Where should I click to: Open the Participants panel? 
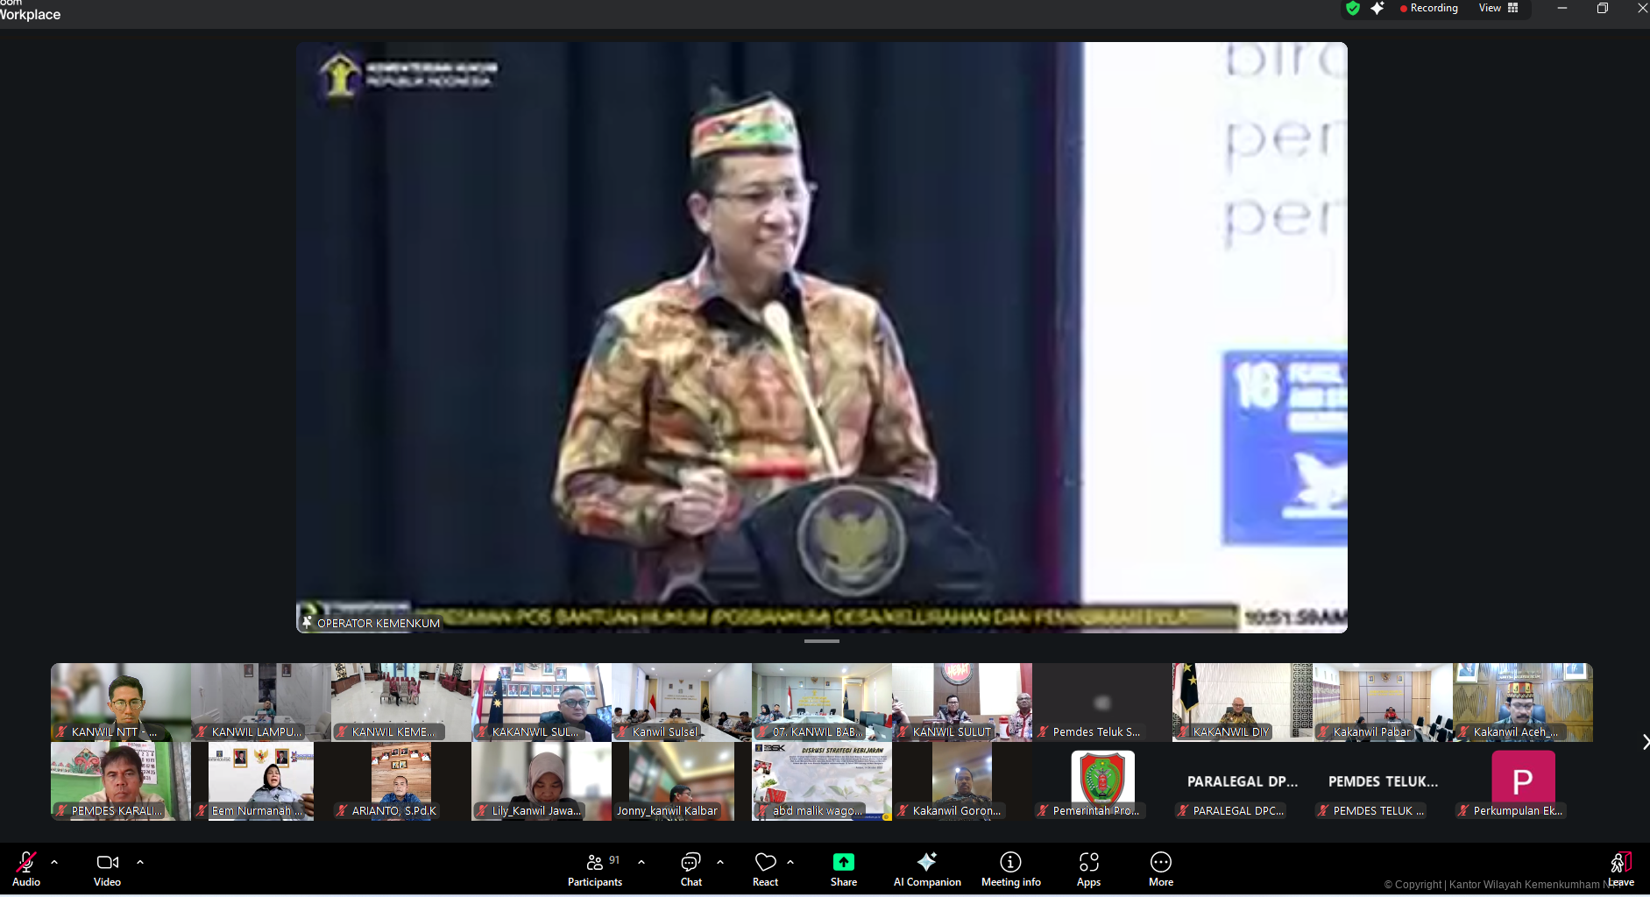[594, 869]
